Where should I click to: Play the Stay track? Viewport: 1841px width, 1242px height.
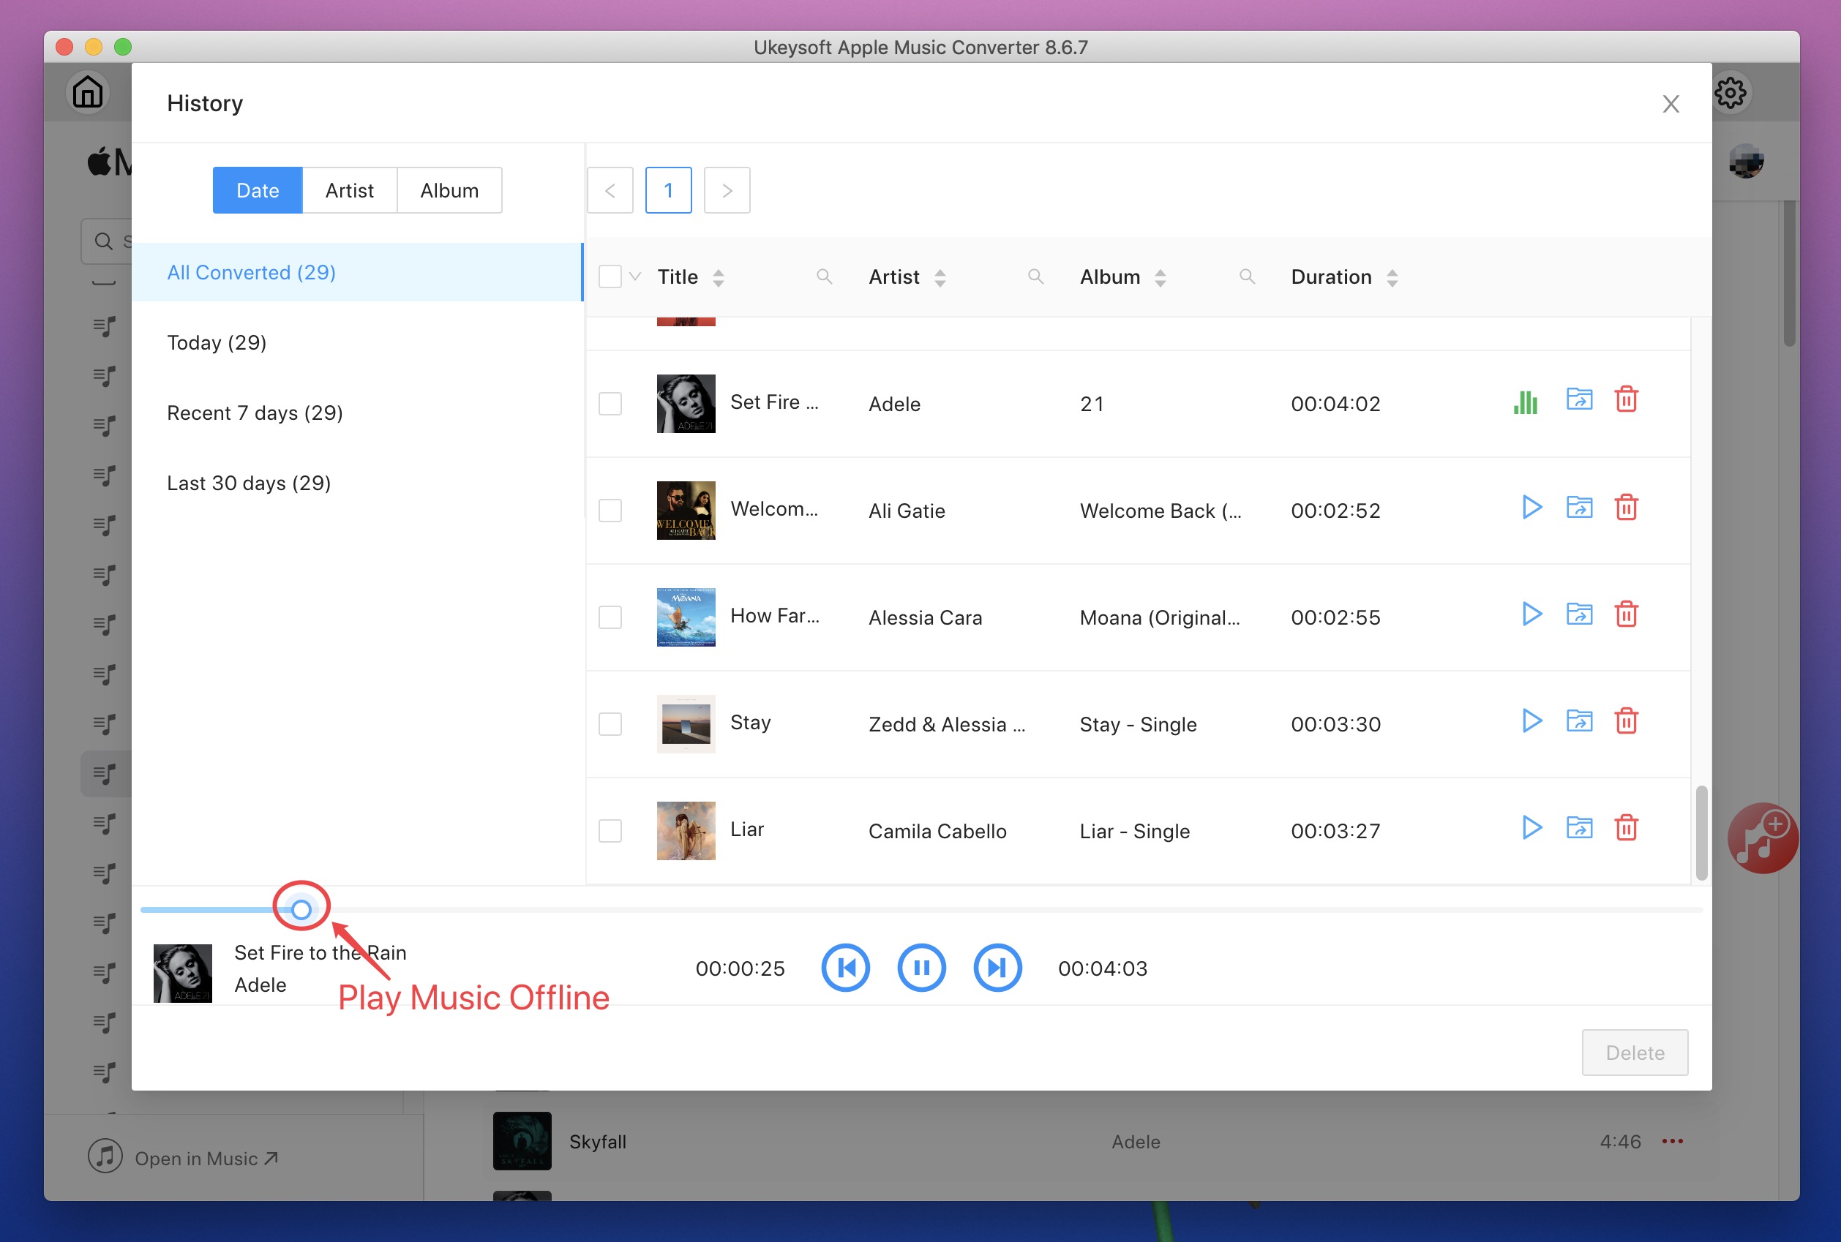[1531, 720]
